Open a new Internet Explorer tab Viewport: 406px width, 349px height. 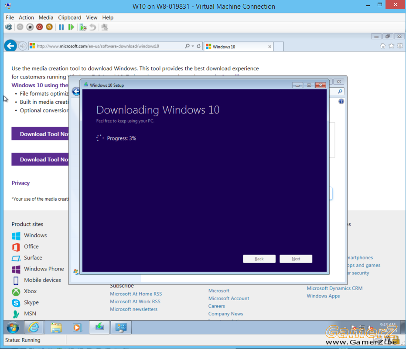278,47
